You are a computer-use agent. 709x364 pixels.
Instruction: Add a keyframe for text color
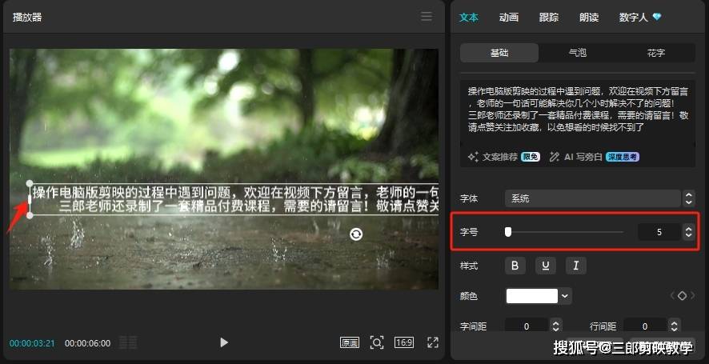click(x=682, y=296)
